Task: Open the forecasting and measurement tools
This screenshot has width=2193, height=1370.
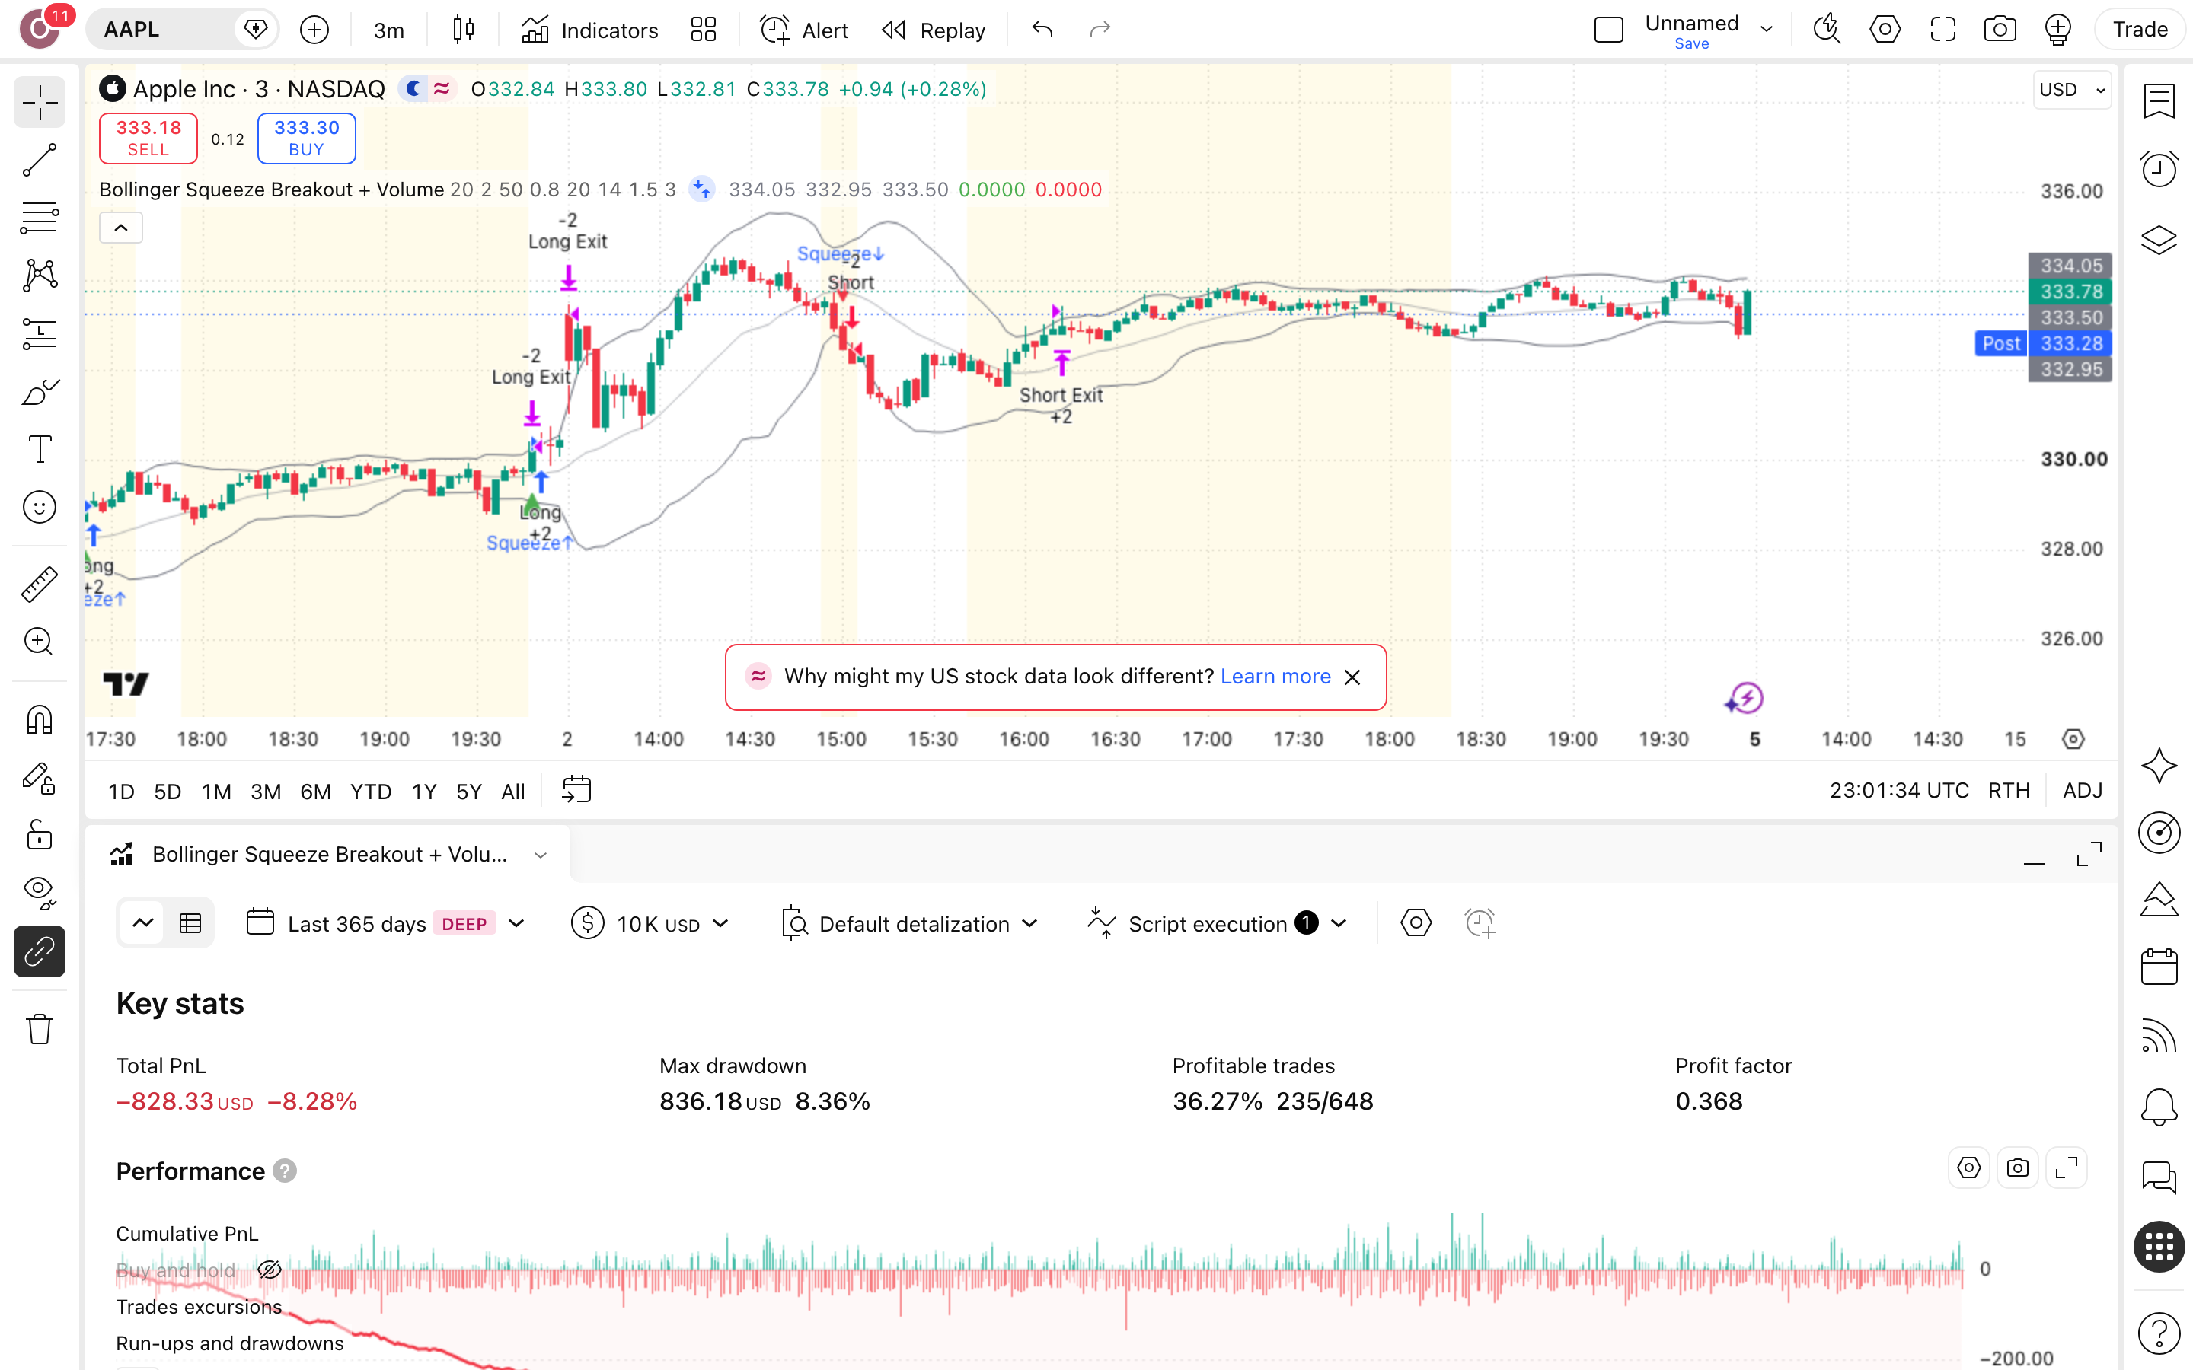Action: [40, 333]
